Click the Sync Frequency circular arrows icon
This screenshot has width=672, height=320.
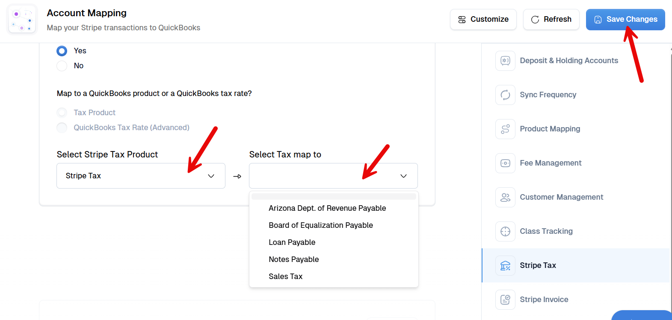505,95
